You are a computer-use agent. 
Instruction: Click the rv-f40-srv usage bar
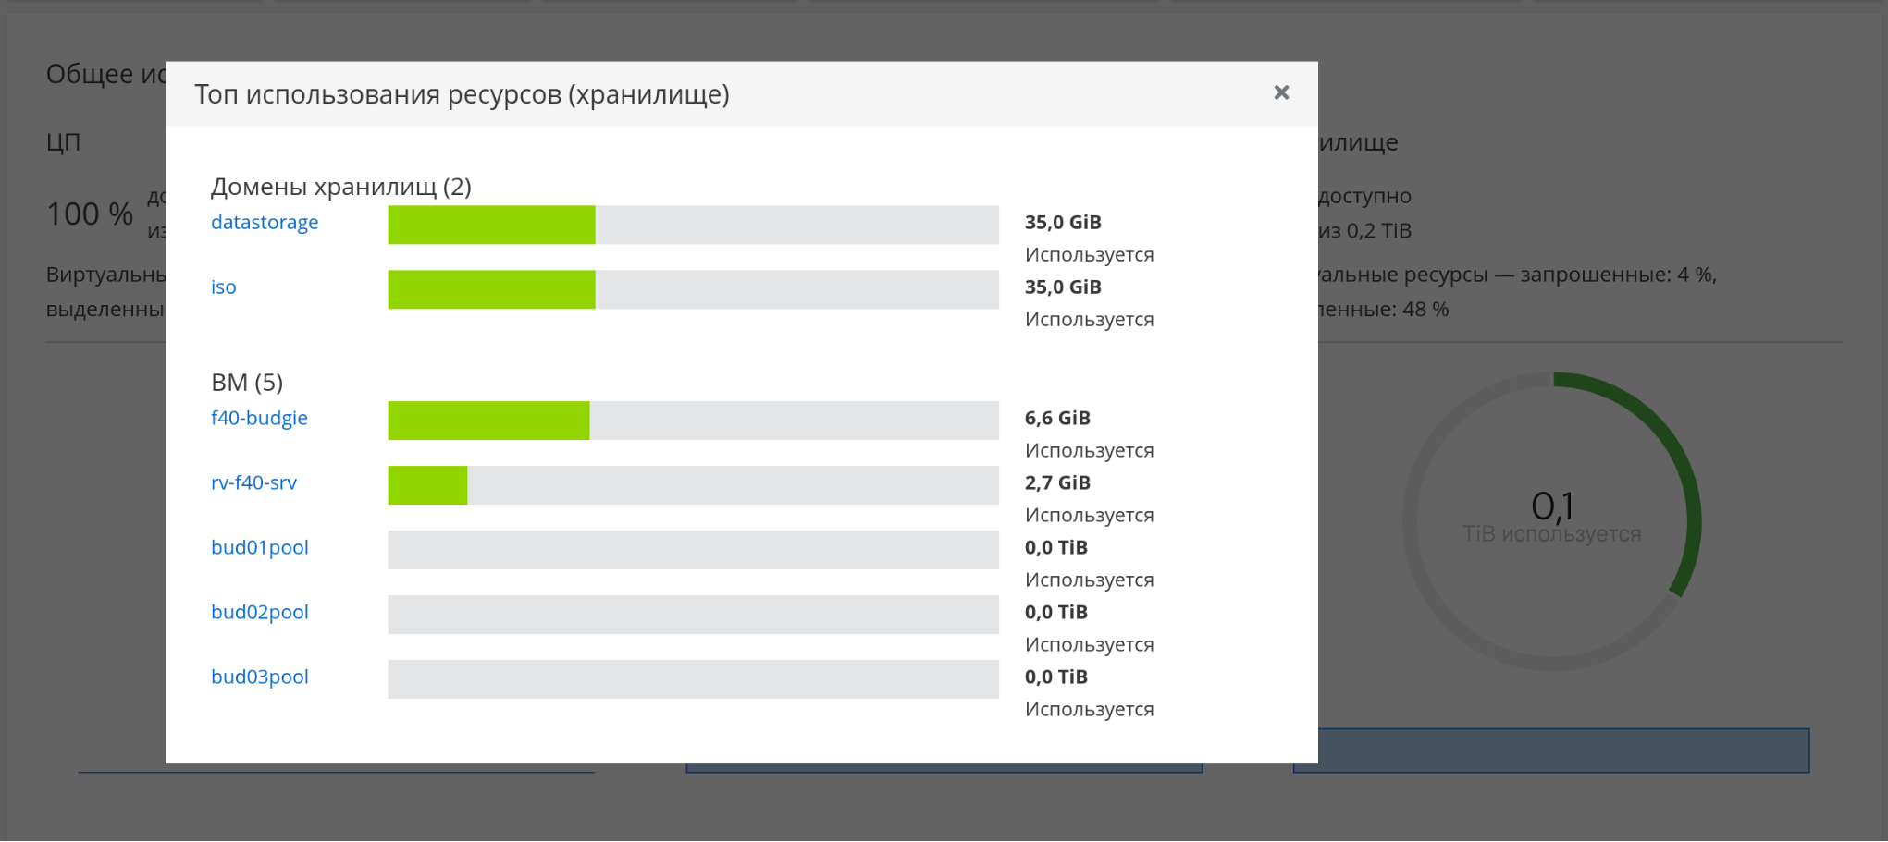[693, 485]
